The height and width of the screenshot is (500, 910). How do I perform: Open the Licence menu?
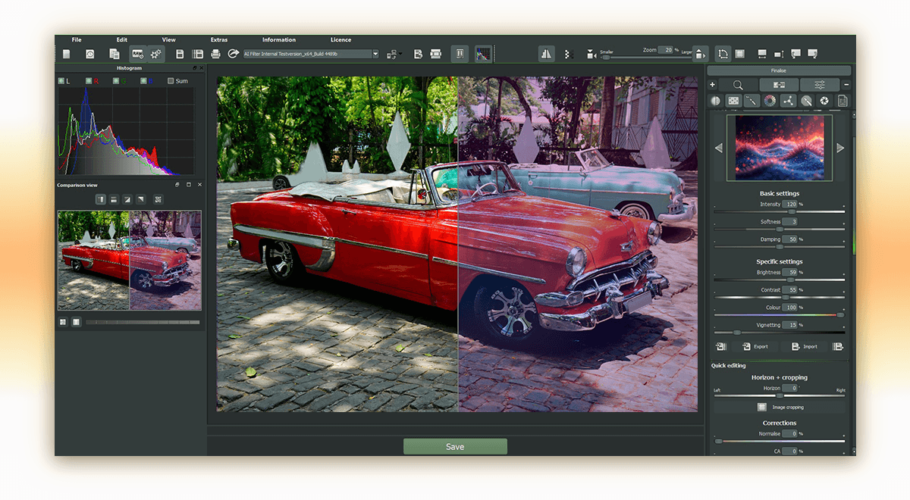click(340, 39)
